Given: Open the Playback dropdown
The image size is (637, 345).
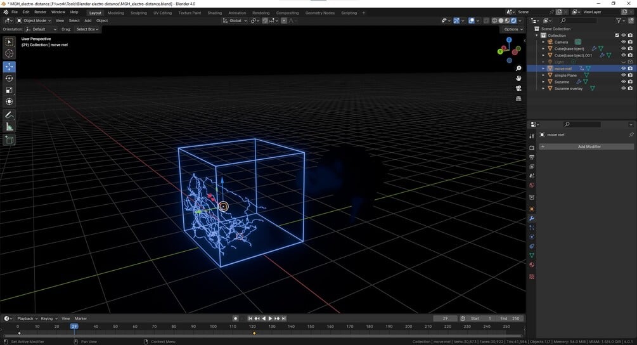Looking at the screenshot, I should (27, 318).
